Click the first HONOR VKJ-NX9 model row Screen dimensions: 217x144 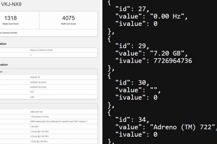[x=38, y=82]
